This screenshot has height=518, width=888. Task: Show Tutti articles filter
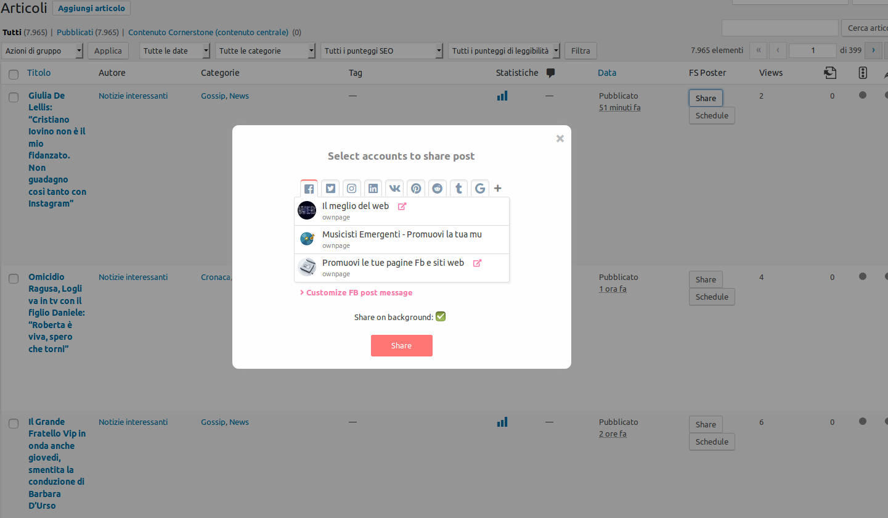12,32
